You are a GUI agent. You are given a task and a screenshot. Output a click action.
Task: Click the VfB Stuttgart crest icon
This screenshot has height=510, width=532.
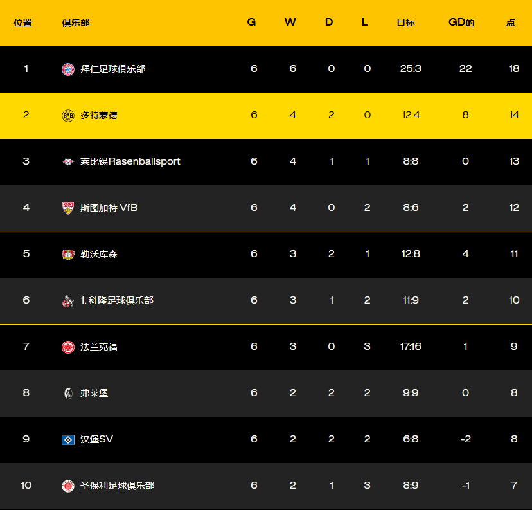coord(68,208)
